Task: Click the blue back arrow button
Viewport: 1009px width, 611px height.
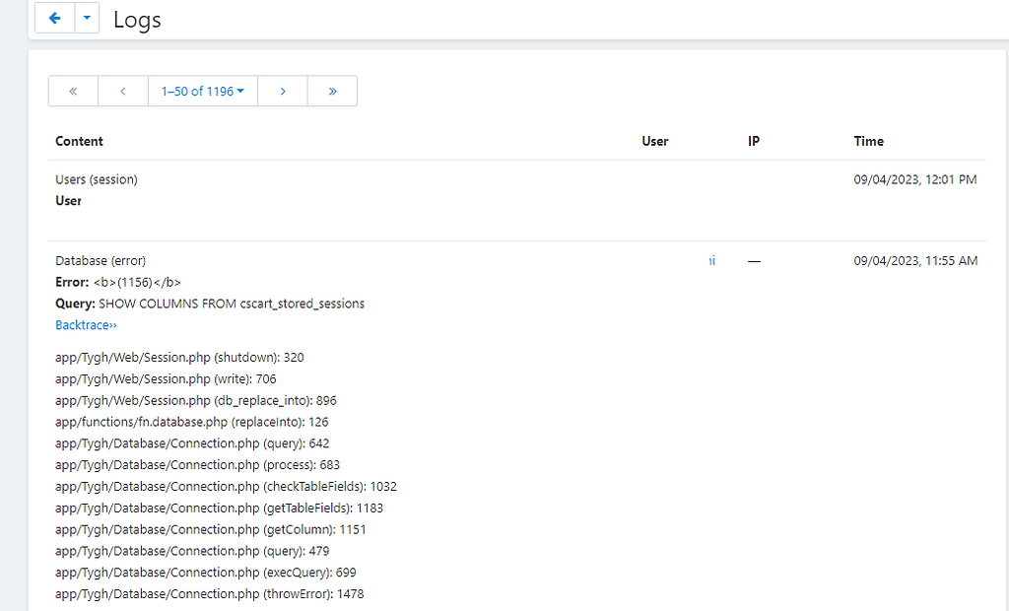Action: click(54, 19)
